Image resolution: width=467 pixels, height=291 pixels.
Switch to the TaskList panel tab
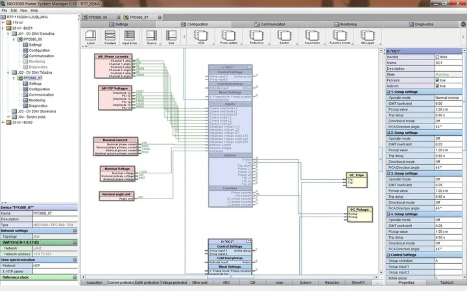(x=446, y=283)
